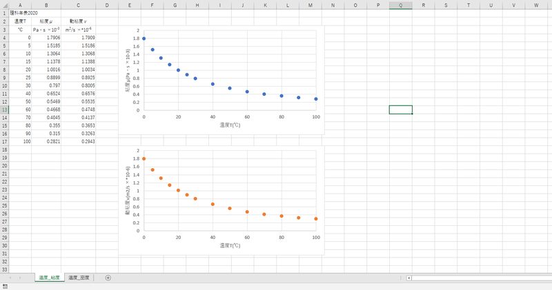Click the macro record icon in status bar

point(5,287)
